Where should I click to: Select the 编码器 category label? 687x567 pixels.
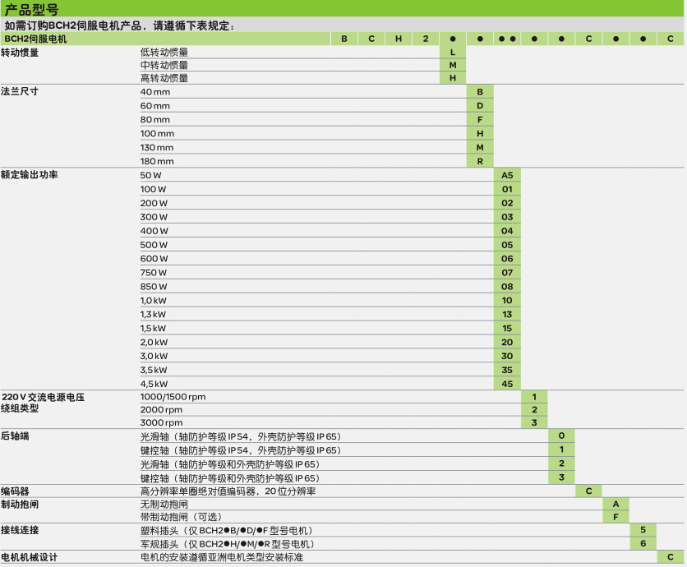[x=16, y=491]
